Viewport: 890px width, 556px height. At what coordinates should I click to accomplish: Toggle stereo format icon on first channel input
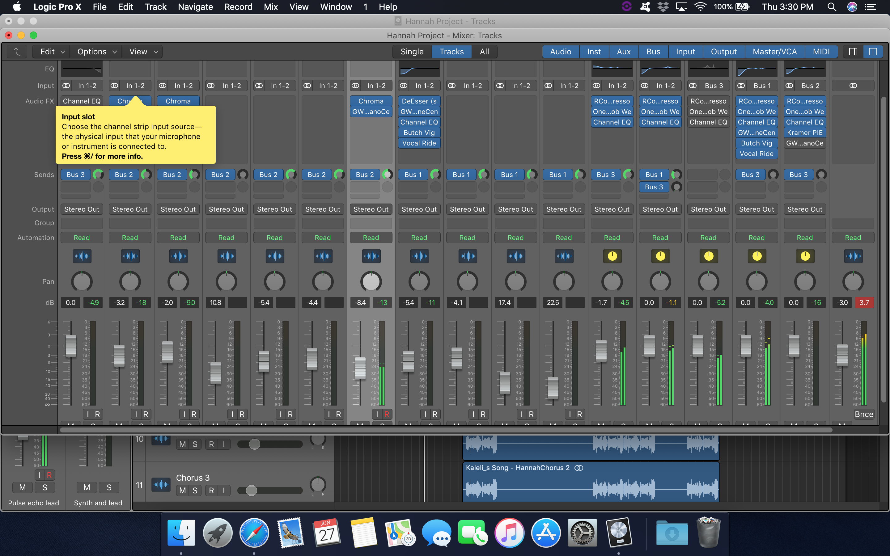(x=66, y=86)
